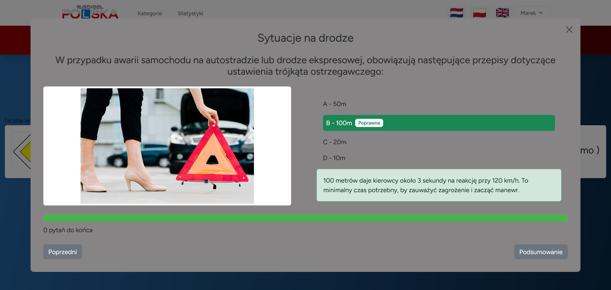This screenshot has height=290, width=611.
Task: Click the Sytuacje na drodze heading
Action: (305, 38)
